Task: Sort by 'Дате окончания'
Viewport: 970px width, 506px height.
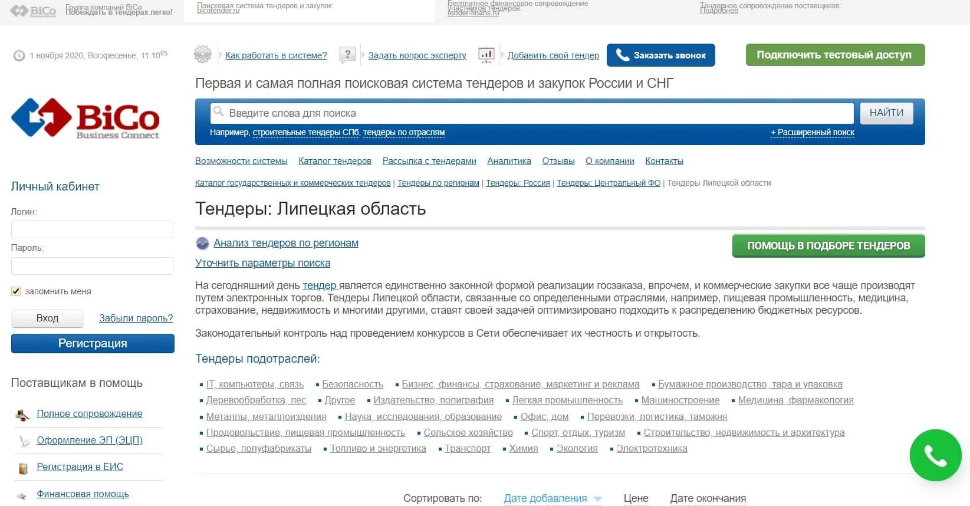Action: [x=708, y=499]
